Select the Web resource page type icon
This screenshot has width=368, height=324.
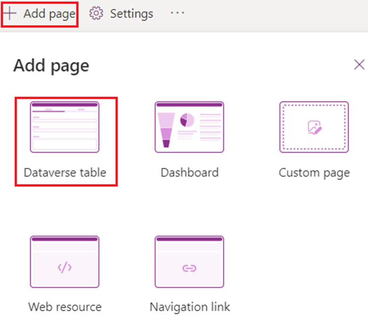pos(65,262)
